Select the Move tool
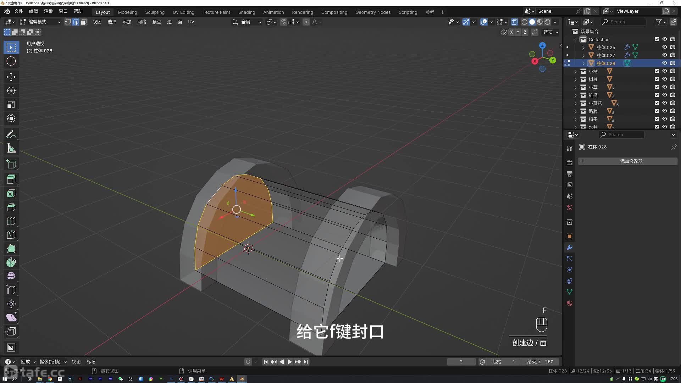 tap(11, 77)
